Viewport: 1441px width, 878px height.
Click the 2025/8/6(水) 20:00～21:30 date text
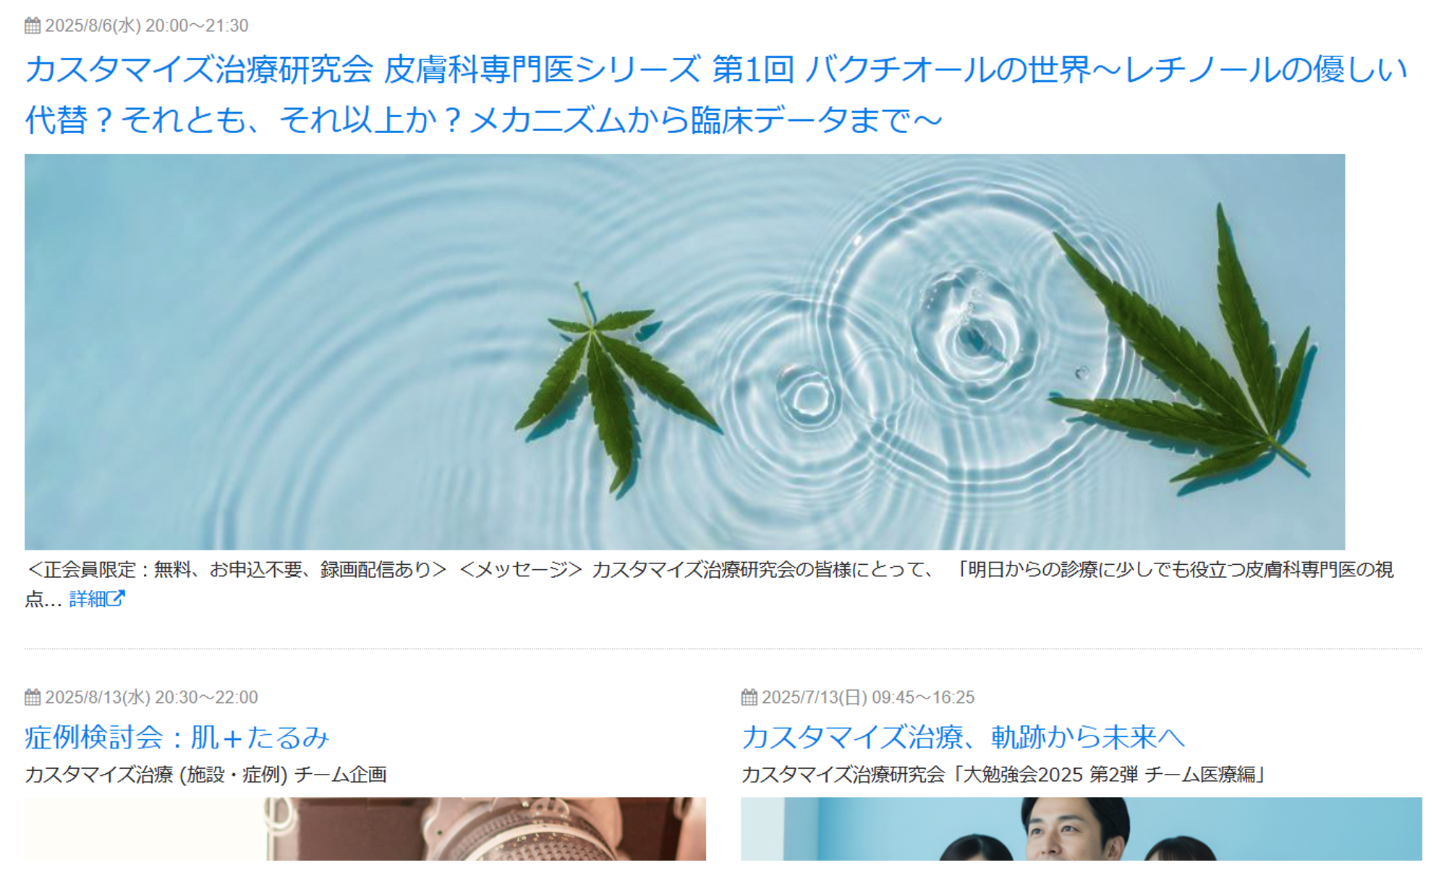(147, 26)
